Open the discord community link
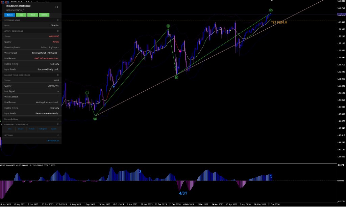 tap(21, 129)
